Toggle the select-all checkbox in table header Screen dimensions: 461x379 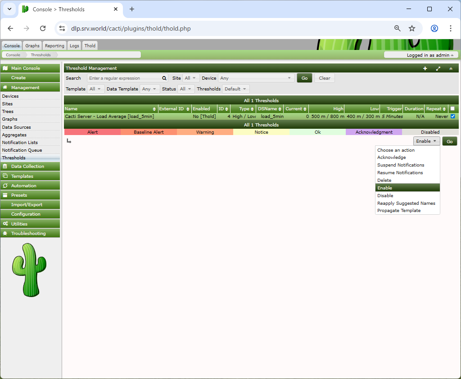coord(452,108)
